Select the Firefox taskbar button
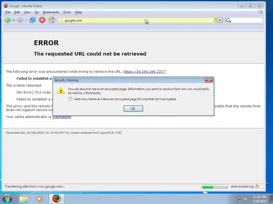 coord(57,199)
